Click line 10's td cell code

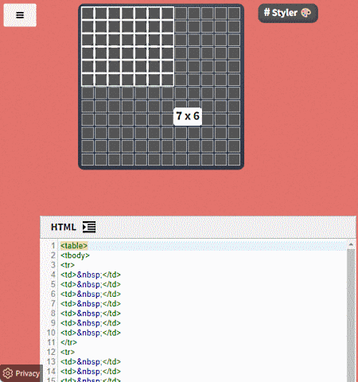[91, 333]
